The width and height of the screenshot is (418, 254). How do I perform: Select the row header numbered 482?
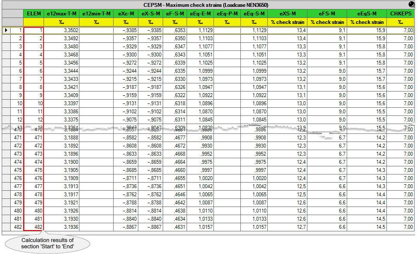13,227
